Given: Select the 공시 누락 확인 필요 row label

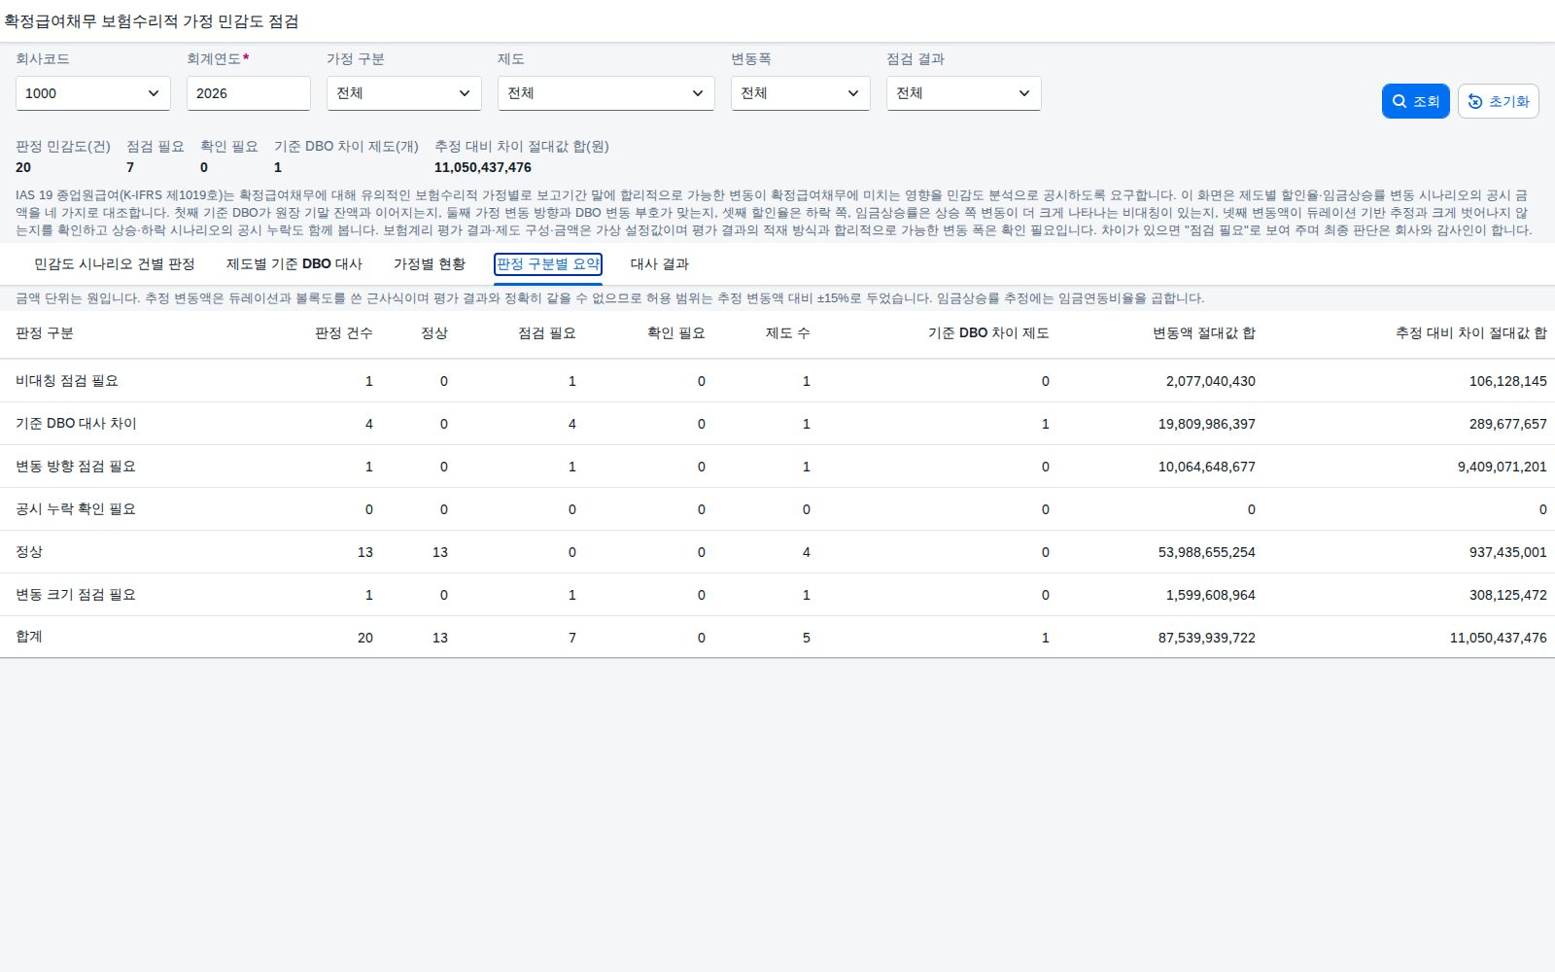Looking at the screenshot, I should pyautogui.click(x=76, y=509).
